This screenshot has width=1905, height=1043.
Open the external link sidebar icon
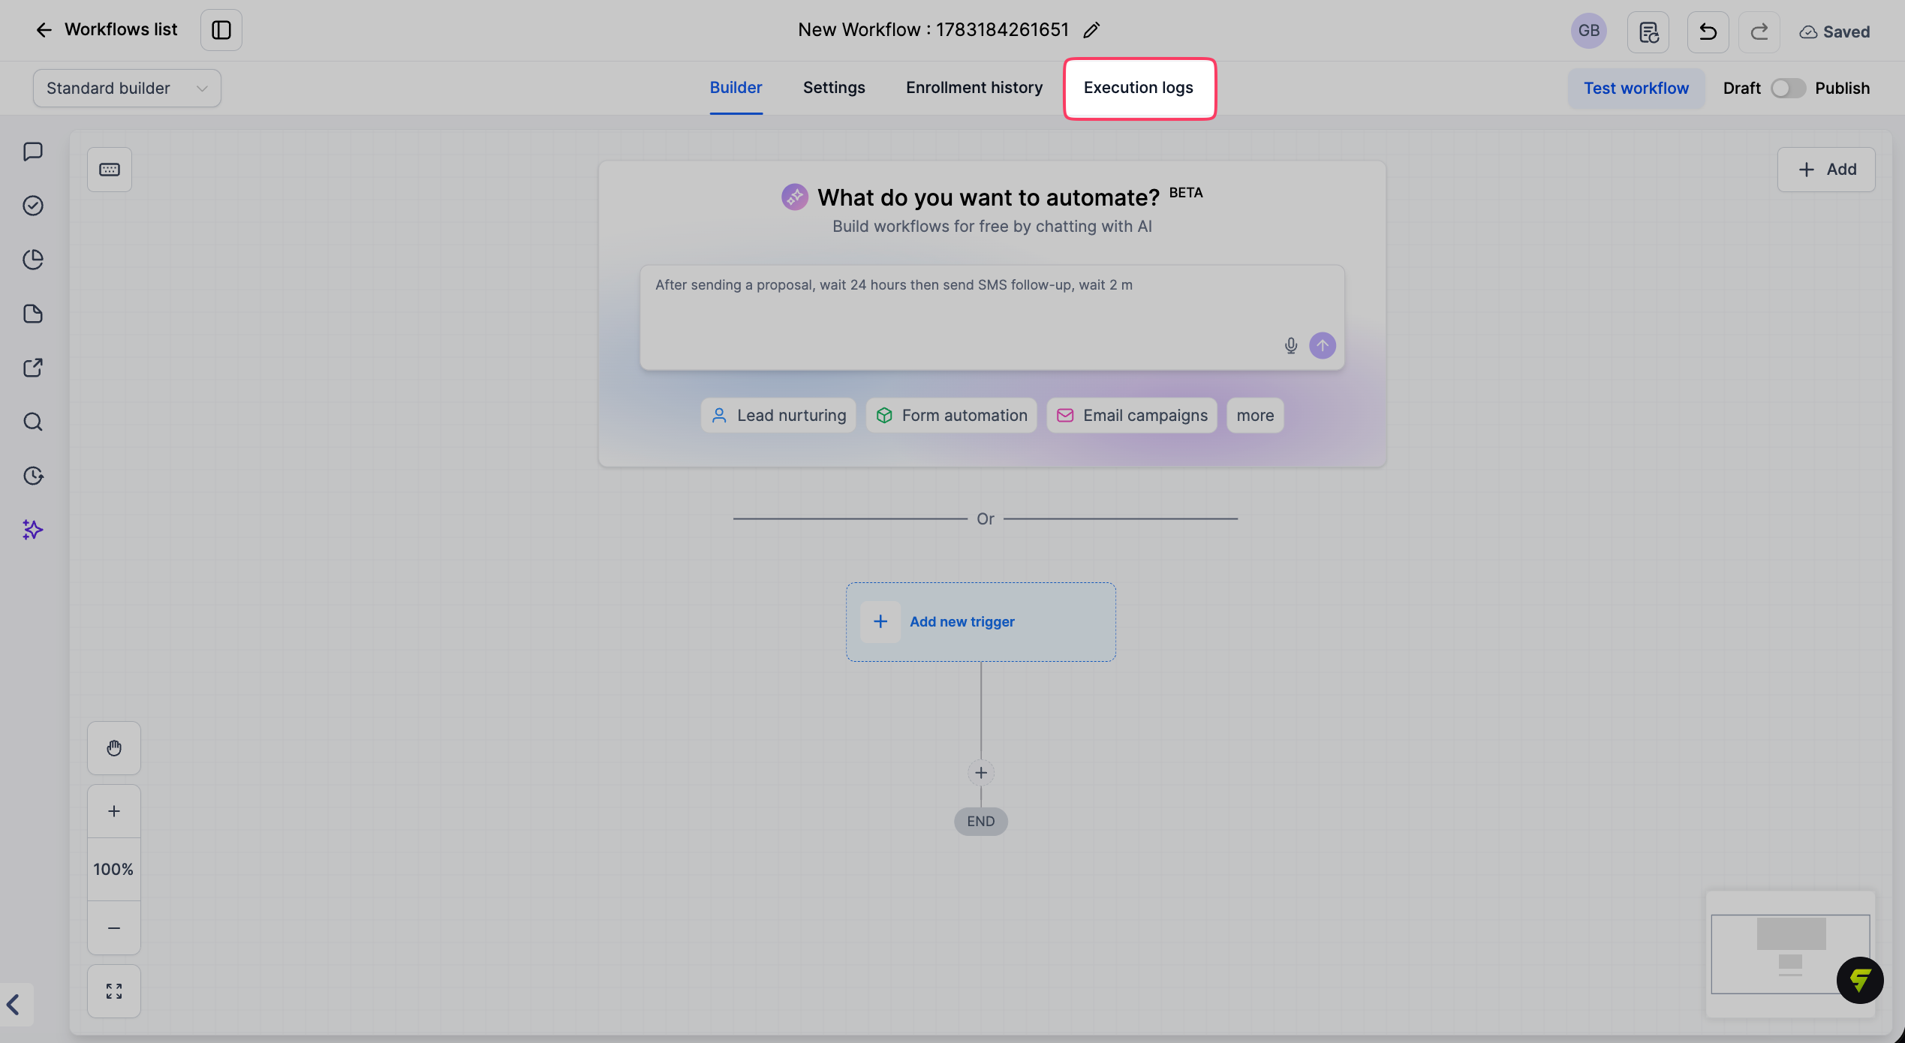(x=33, y=368)
